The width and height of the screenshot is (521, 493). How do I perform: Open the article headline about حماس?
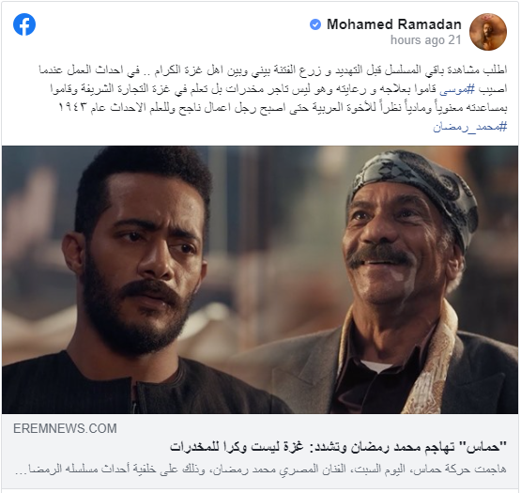pos(338,447)
